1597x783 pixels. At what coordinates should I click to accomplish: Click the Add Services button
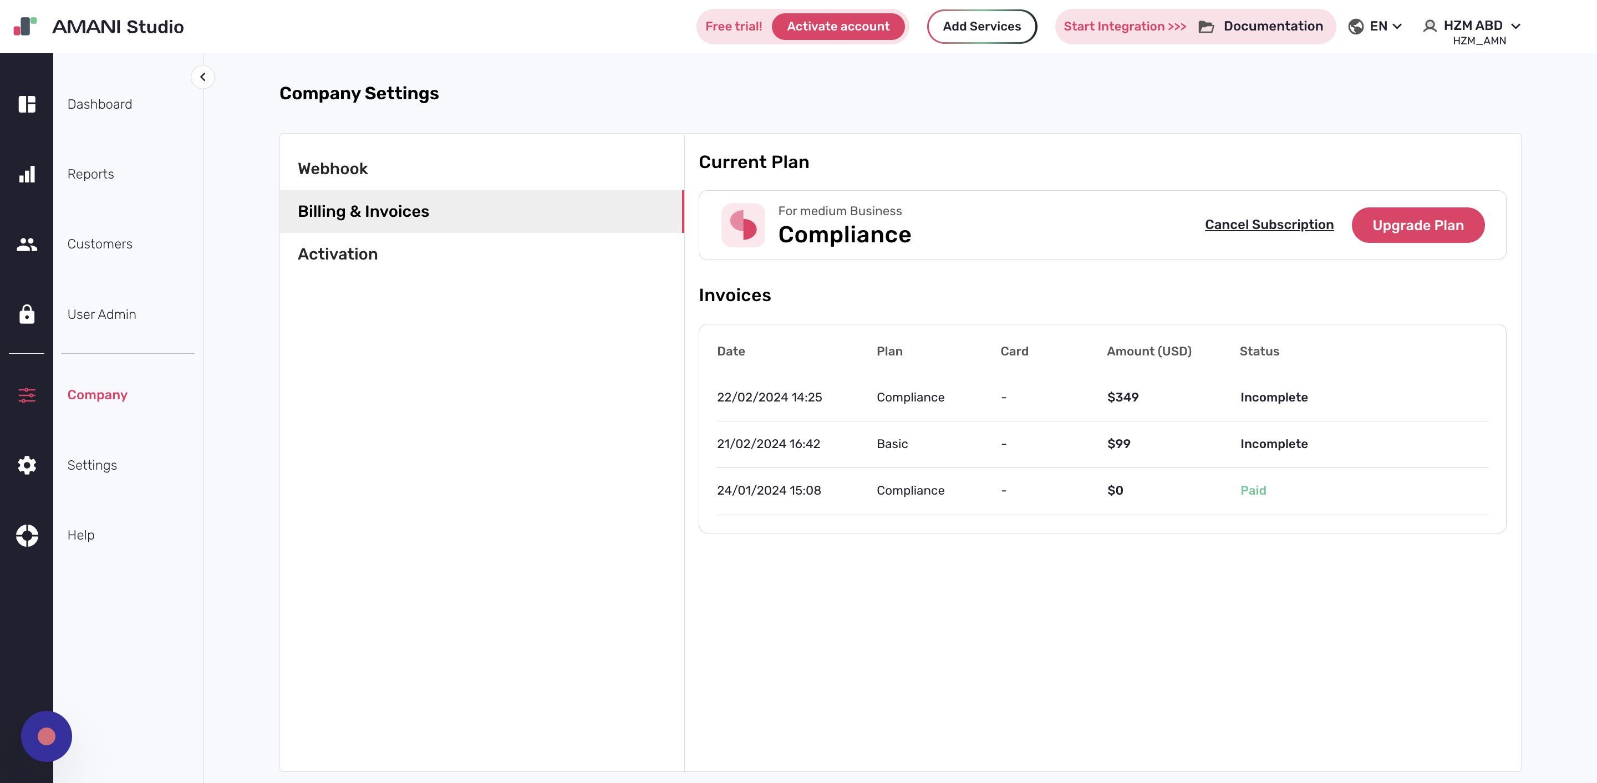point(981,26)
